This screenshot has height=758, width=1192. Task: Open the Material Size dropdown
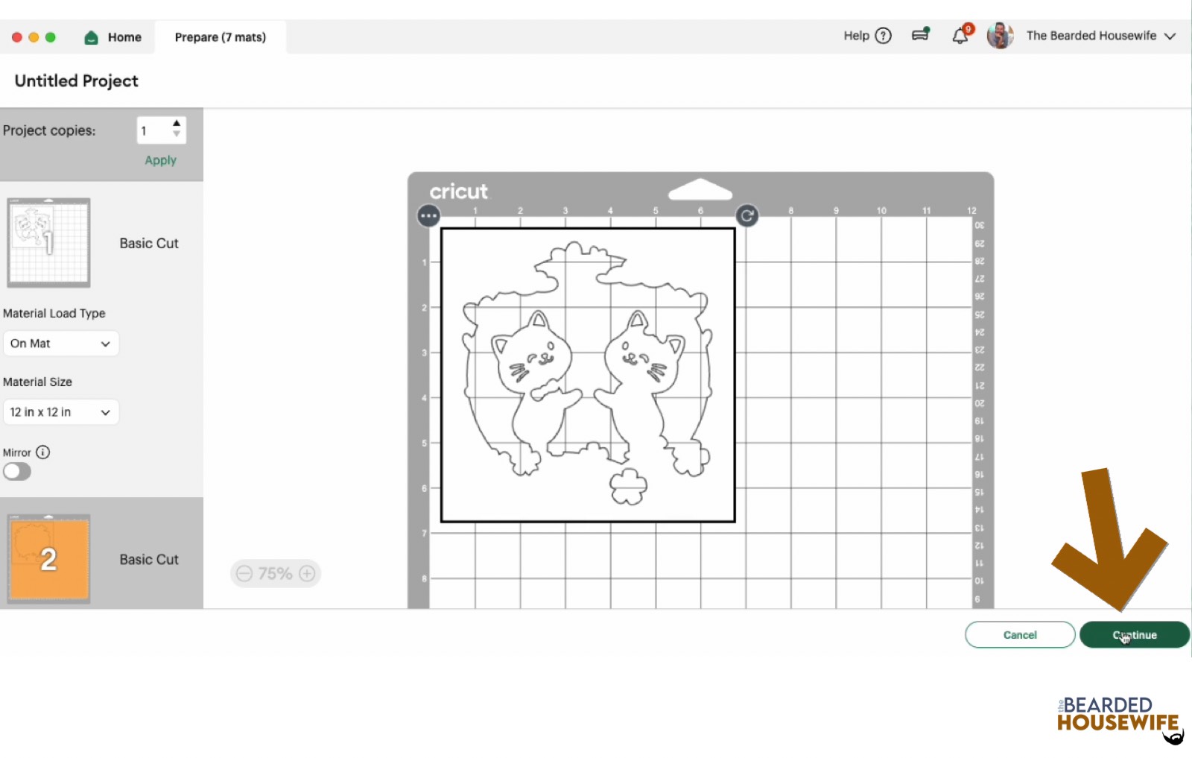coord(60,412)
